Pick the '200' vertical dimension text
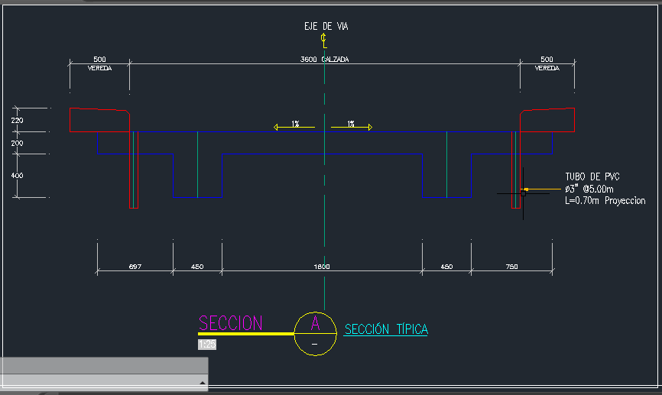The image size is (662, 395). click(17, 143)
